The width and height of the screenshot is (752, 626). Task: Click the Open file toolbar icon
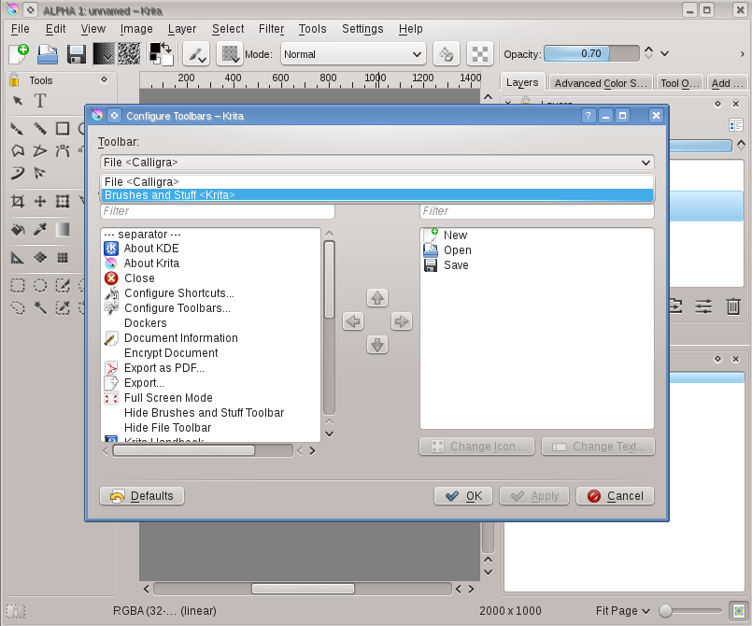tap(48, 54)
